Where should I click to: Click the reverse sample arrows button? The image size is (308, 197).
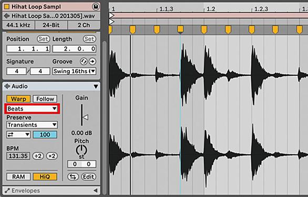pyautogui.click(x=73, y=177)
